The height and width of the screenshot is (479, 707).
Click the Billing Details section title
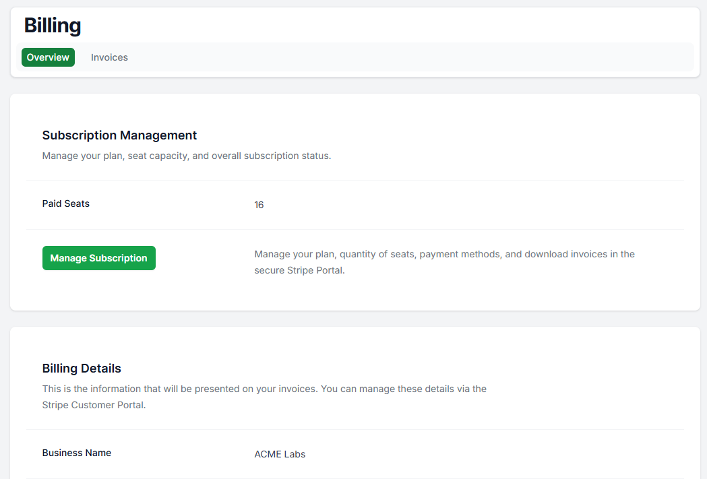(x=82, y=369)
